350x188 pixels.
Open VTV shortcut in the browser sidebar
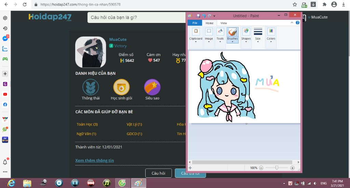tap(5, 119)
